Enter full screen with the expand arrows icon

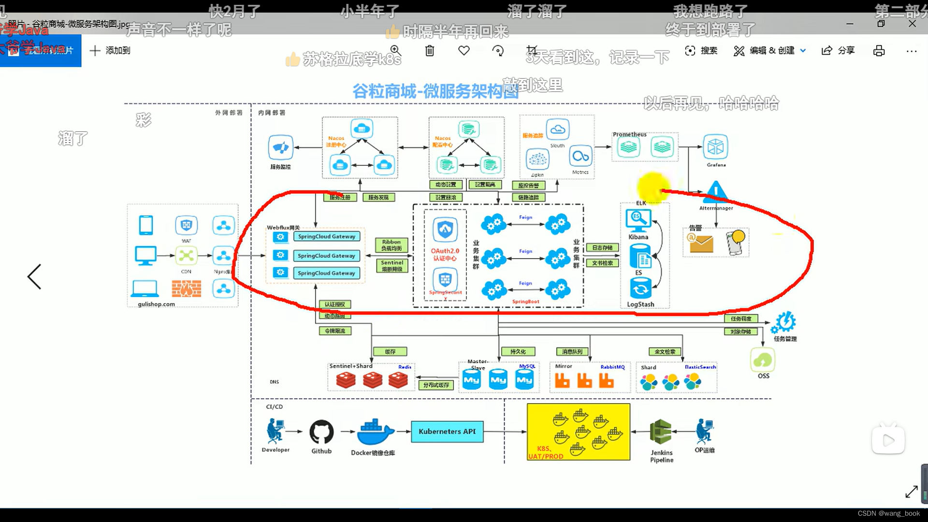(x=911, y=492)
